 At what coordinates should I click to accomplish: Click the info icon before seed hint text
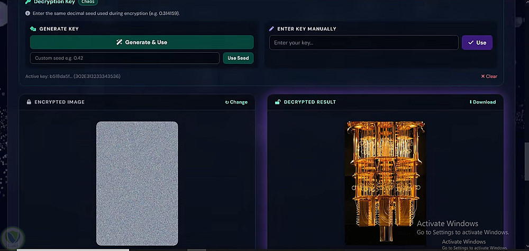pos(28,14)
